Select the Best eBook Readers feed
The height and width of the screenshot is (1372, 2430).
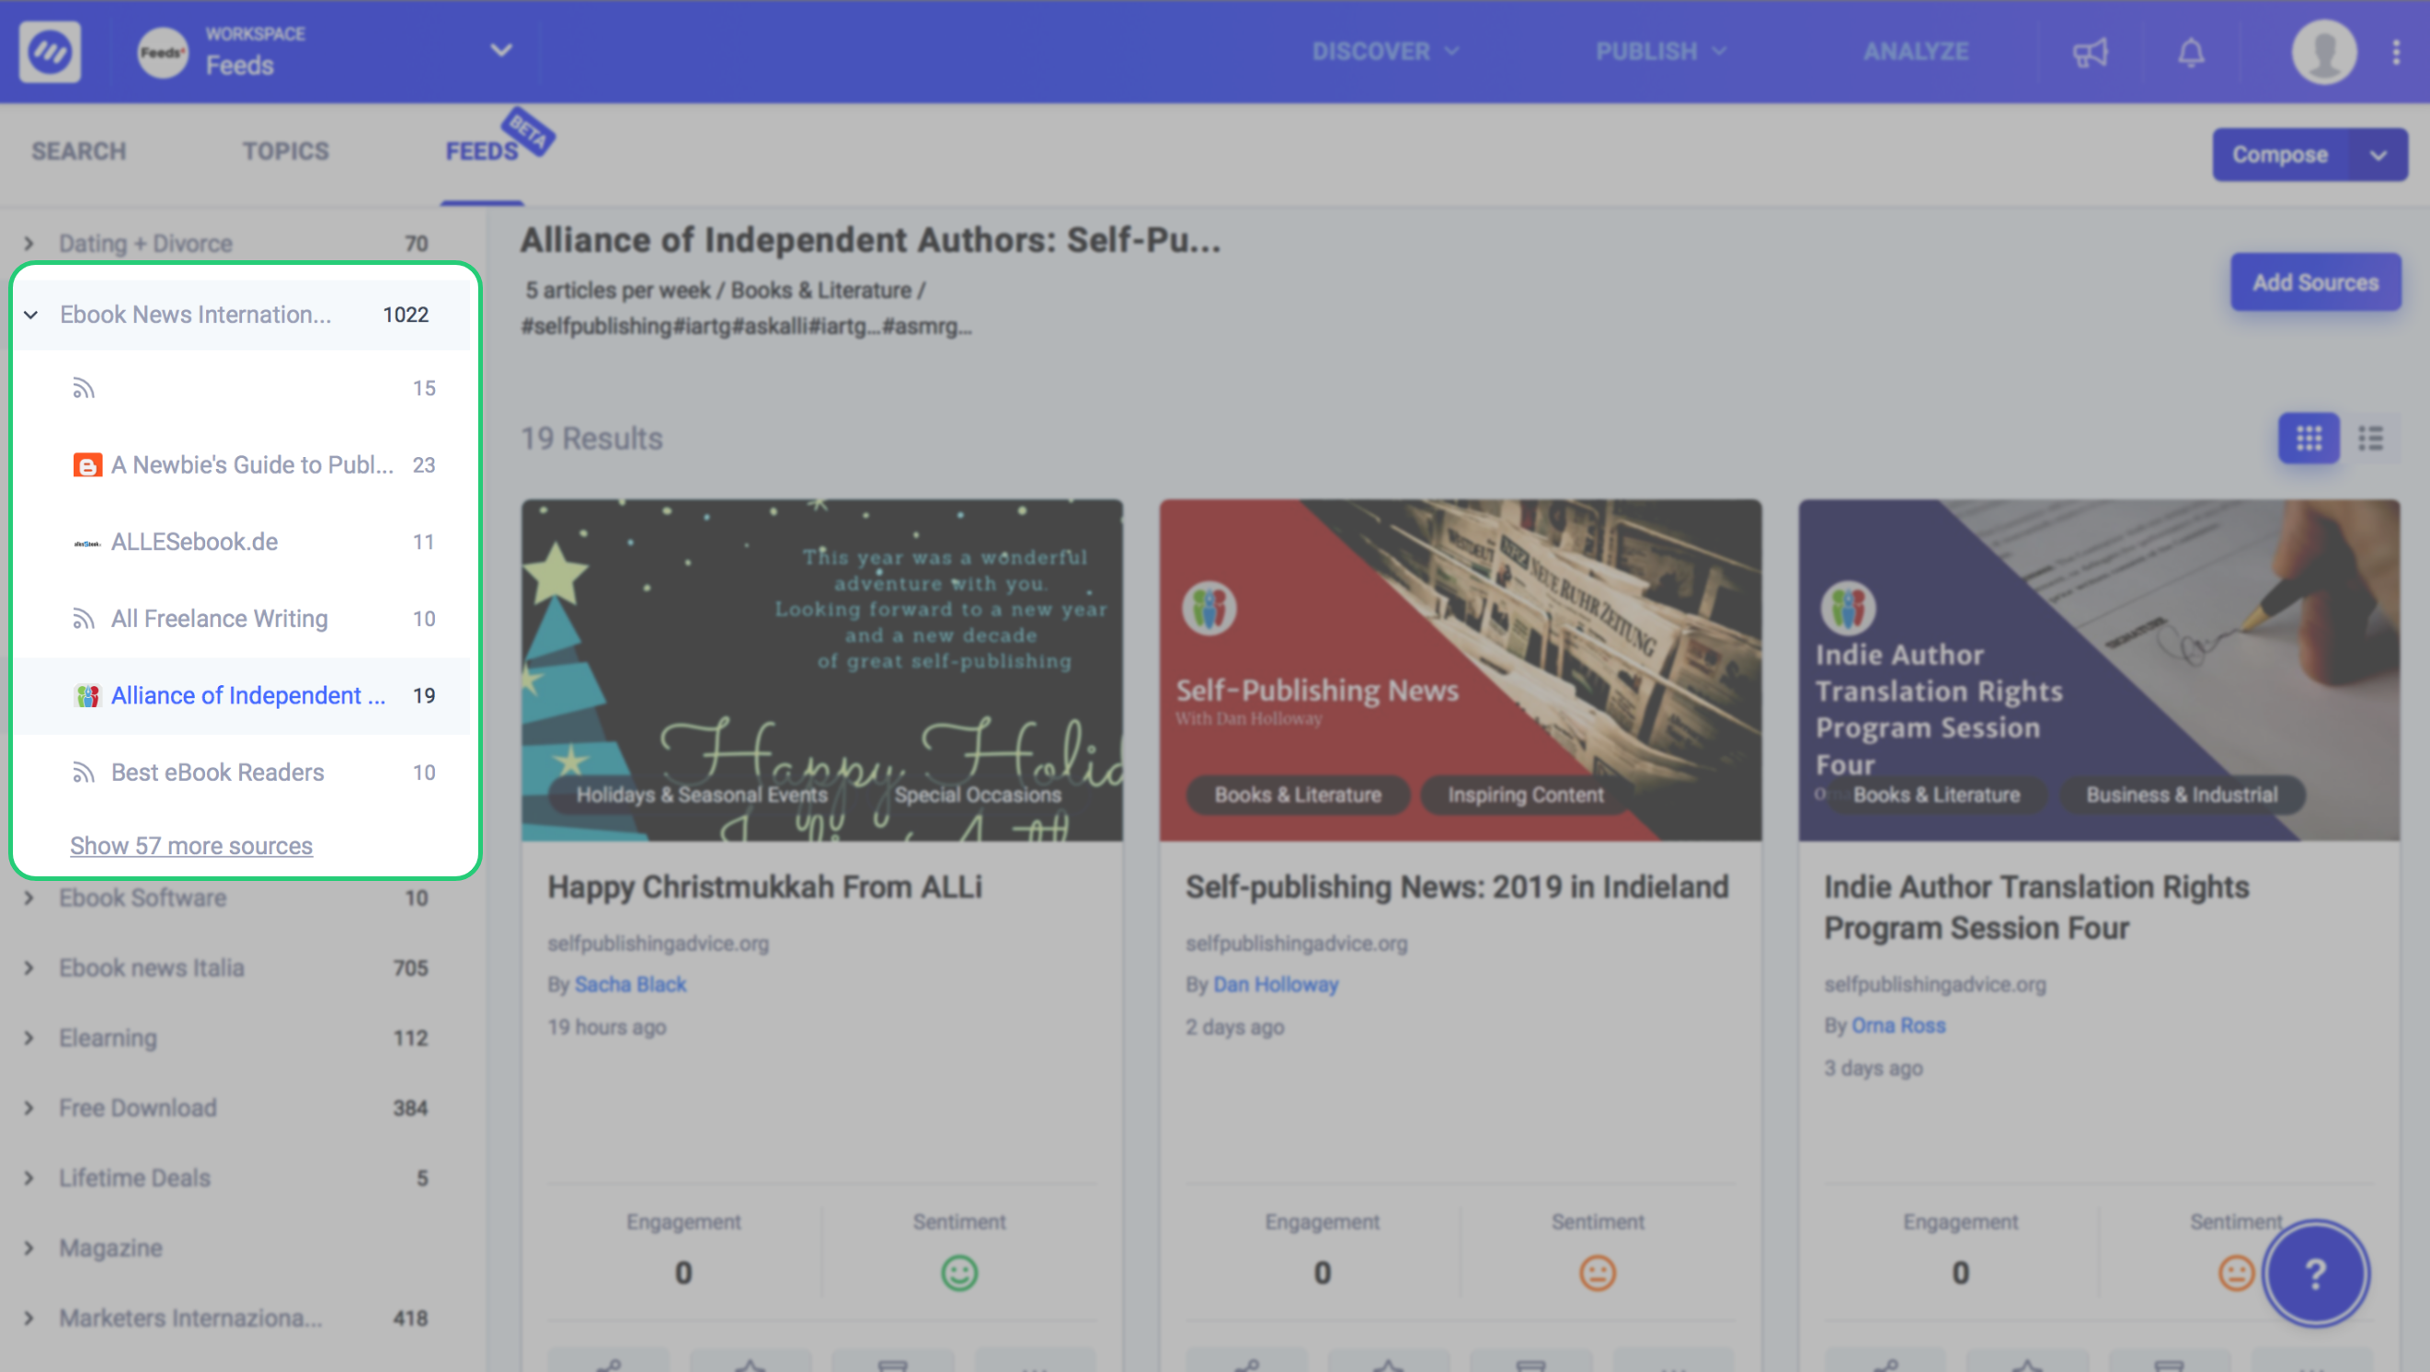coord(243,772)
